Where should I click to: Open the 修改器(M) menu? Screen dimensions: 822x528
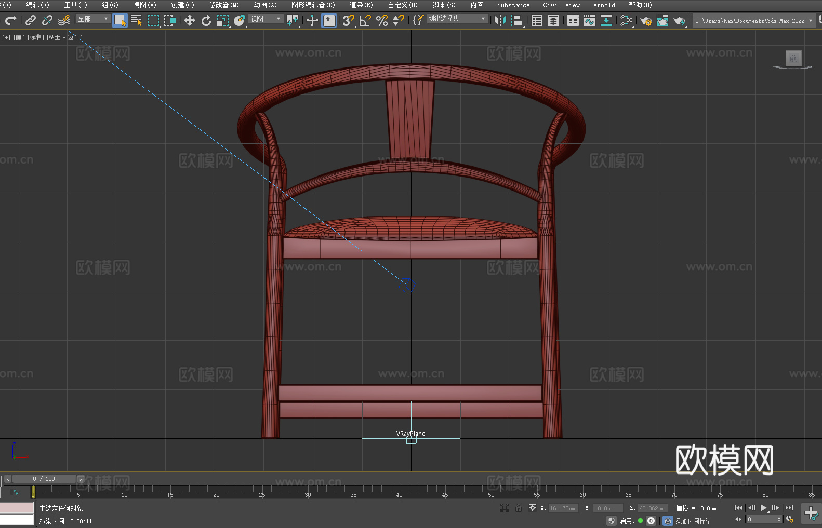tap(224, 5)
